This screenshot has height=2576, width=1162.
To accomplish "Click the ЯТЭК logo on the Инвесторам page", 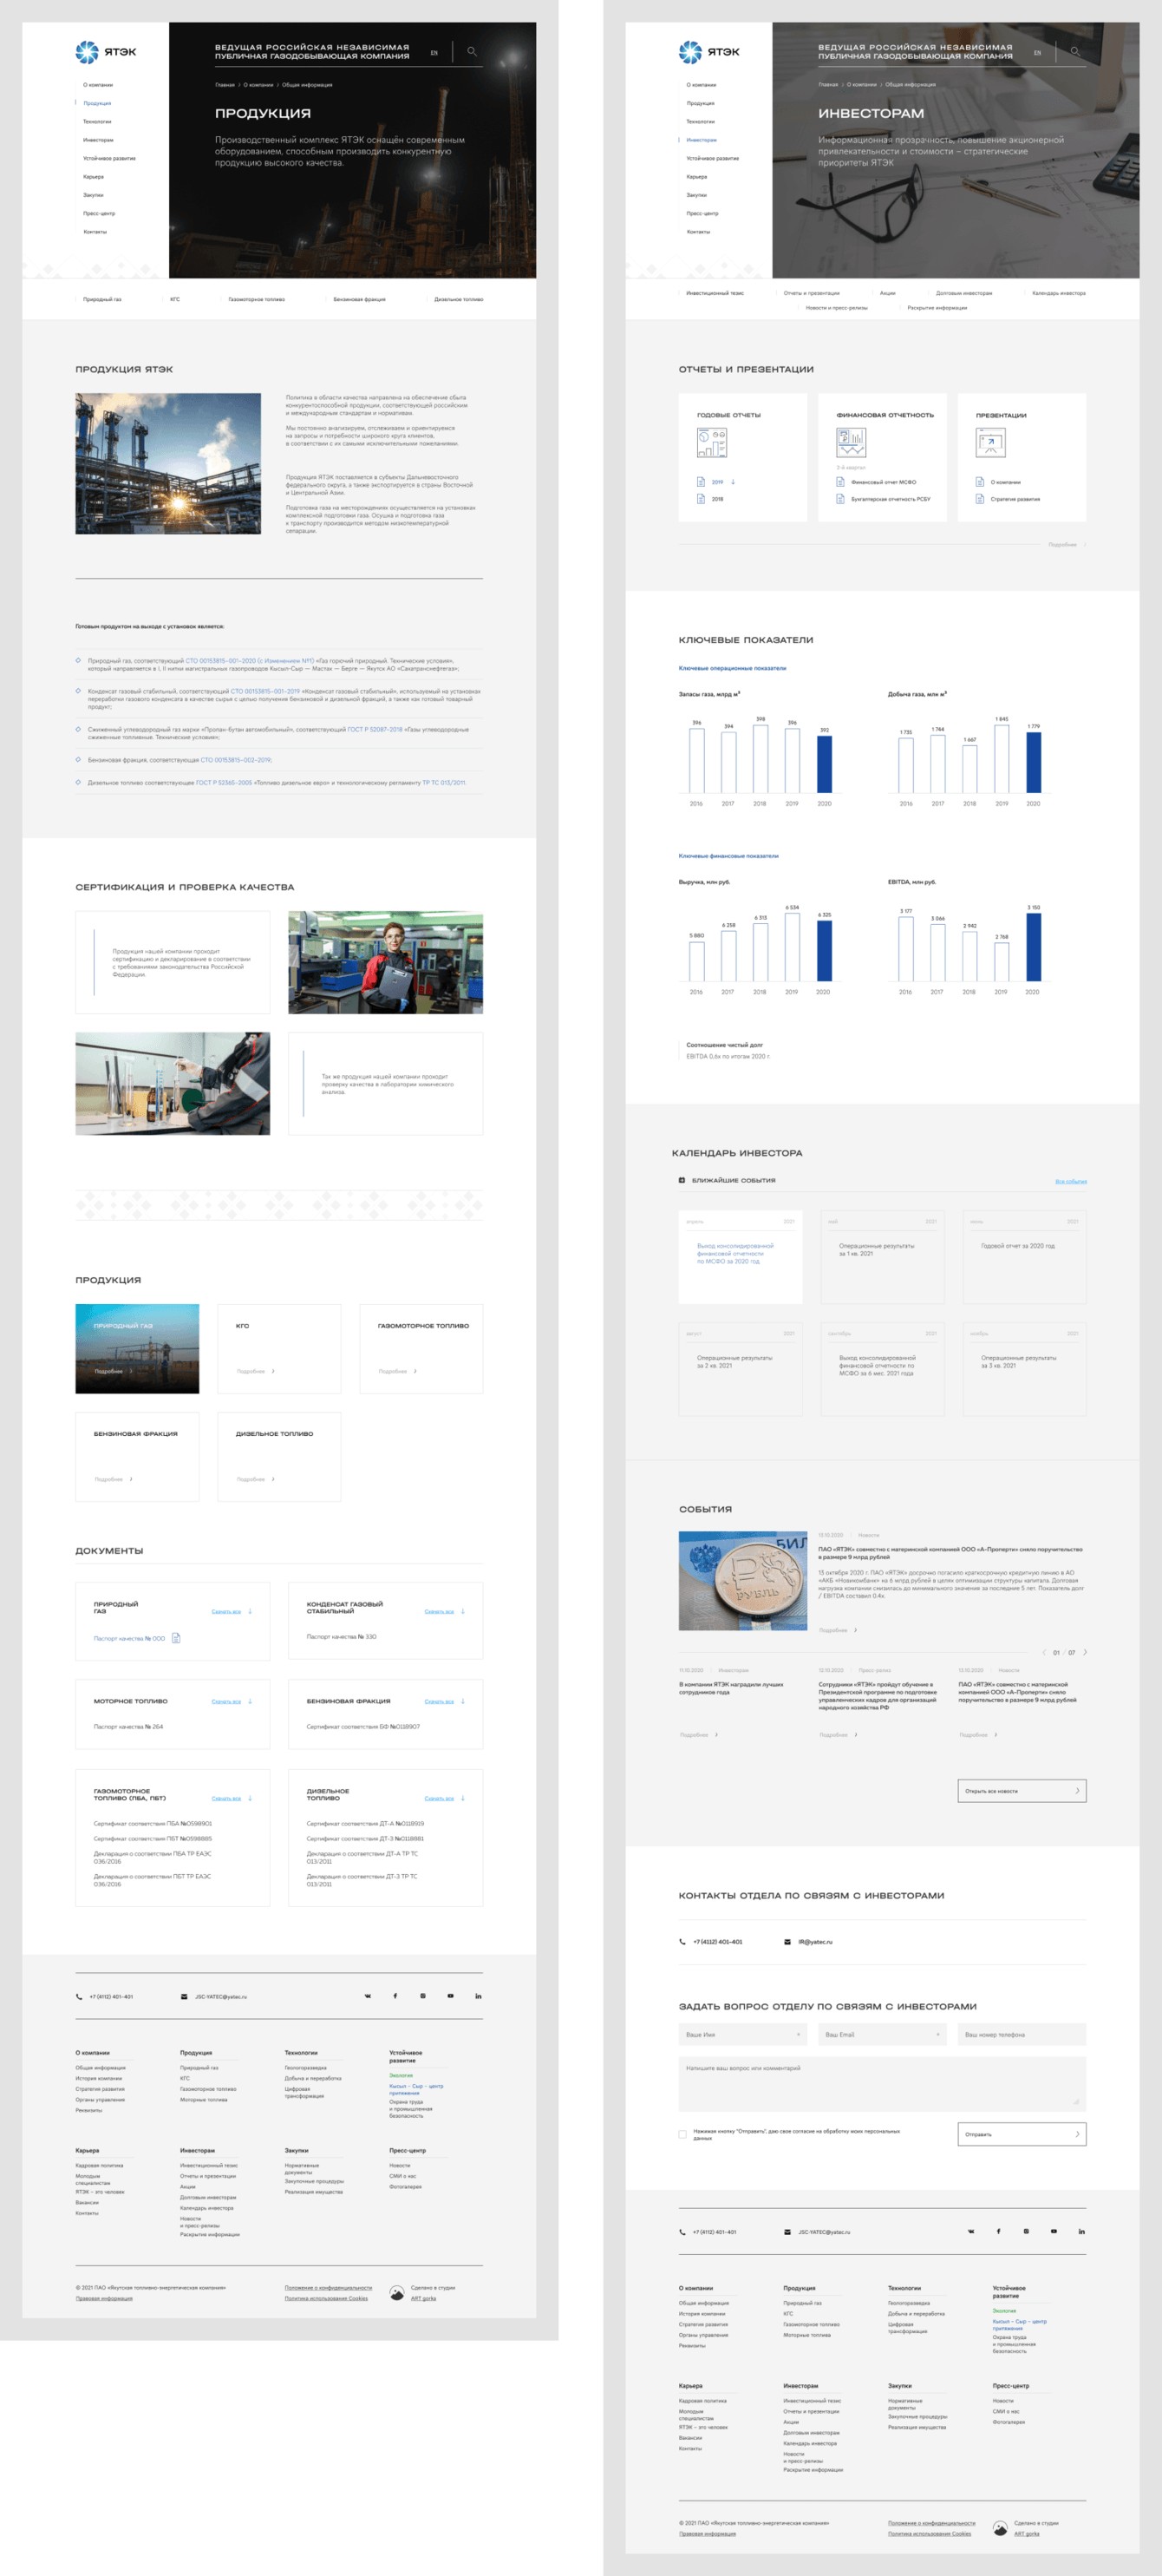I will 709,52.
